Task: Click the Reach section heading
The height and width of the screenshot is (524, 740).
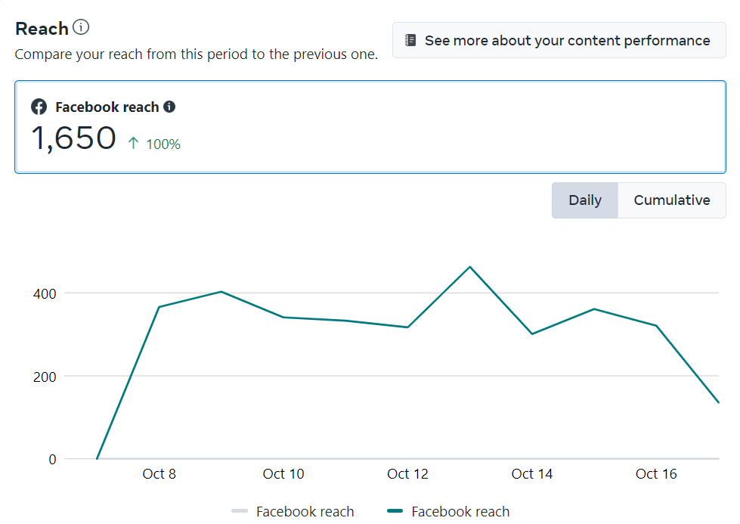Action: pyautogui.click(x=42, y=29)
